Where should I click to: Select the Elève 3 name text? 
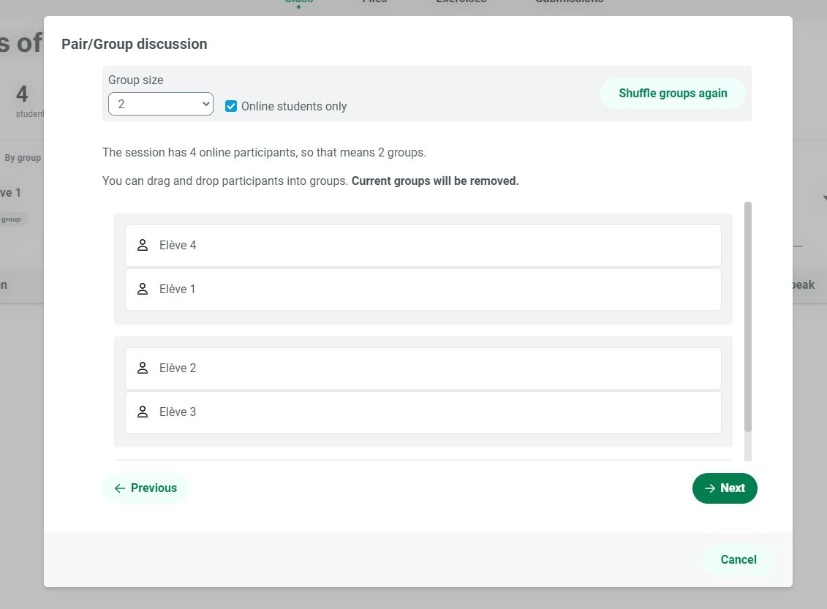click(178, 412)
